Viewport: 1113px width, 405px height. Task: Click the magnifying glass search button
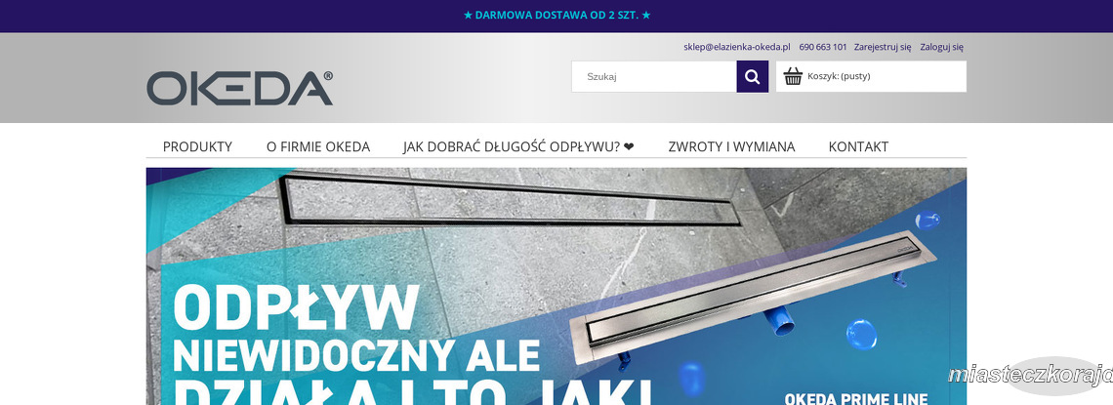pyautogui.click(x=753, y=76)
